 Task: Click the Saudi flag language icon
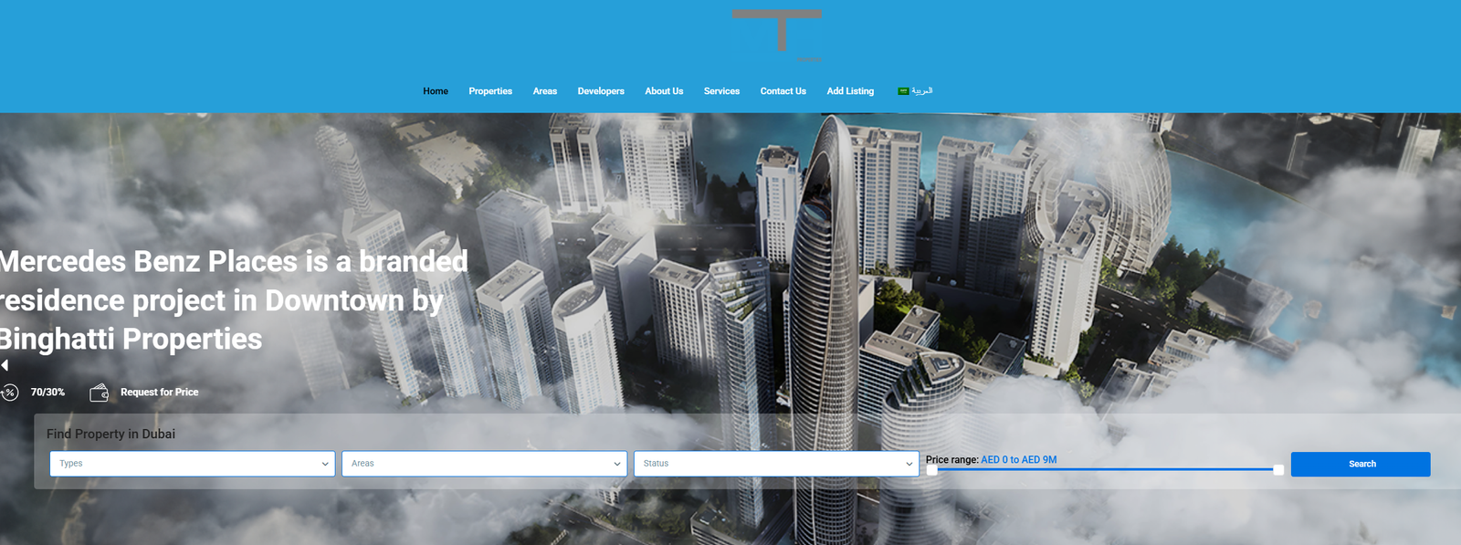tap(903, 91)
